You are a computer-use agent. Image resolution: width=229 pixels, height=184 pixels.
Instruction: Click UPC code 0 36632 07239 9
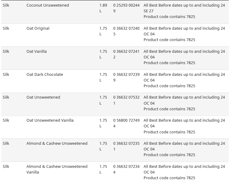[126, 77]
